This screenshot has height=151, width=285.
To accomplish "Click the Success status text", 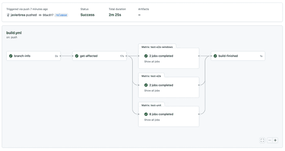I will tap(88, 15).
